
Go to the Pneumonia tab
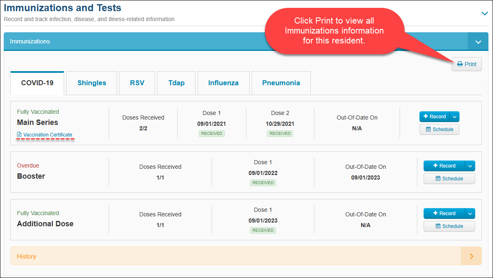(281, 83)
